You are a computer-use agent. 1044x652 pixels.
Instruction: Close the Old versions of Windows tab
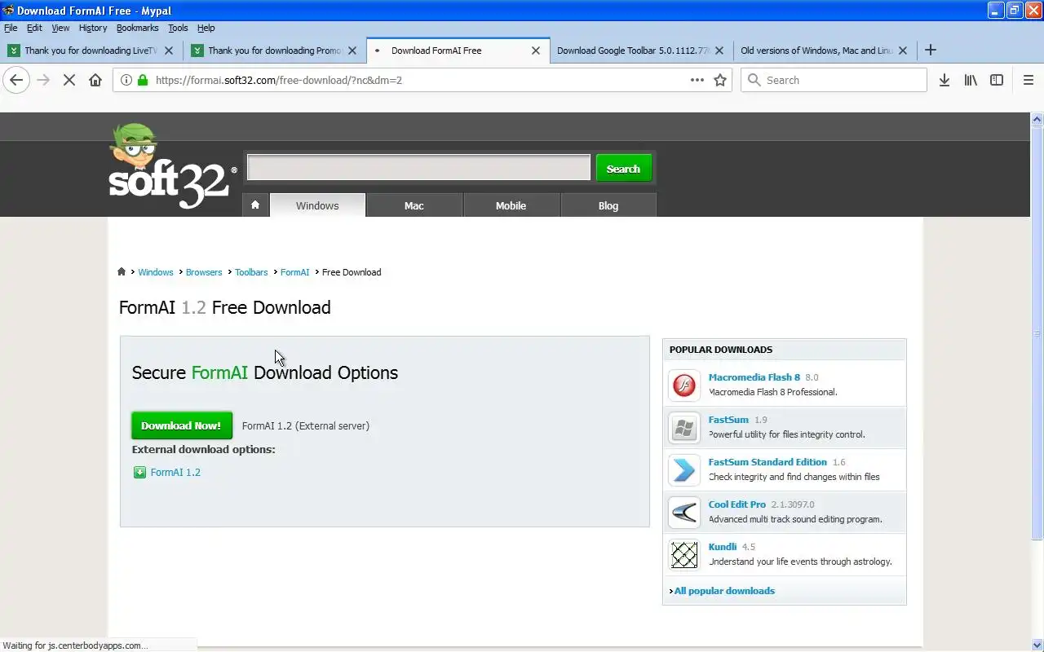(x=903, y=50)
